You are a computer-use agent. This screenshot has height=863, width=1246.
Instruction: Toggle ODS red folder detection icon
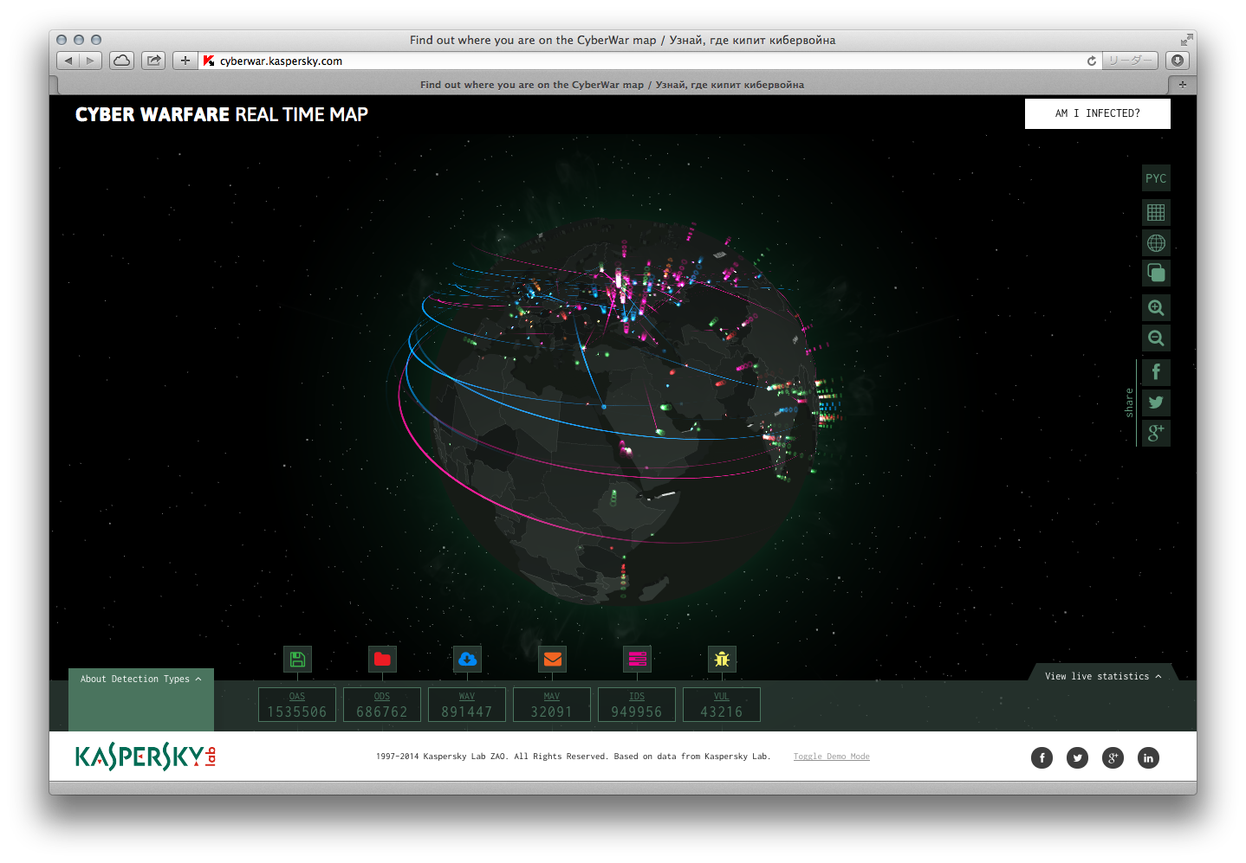pyautogui.click(x=382, y=660)
